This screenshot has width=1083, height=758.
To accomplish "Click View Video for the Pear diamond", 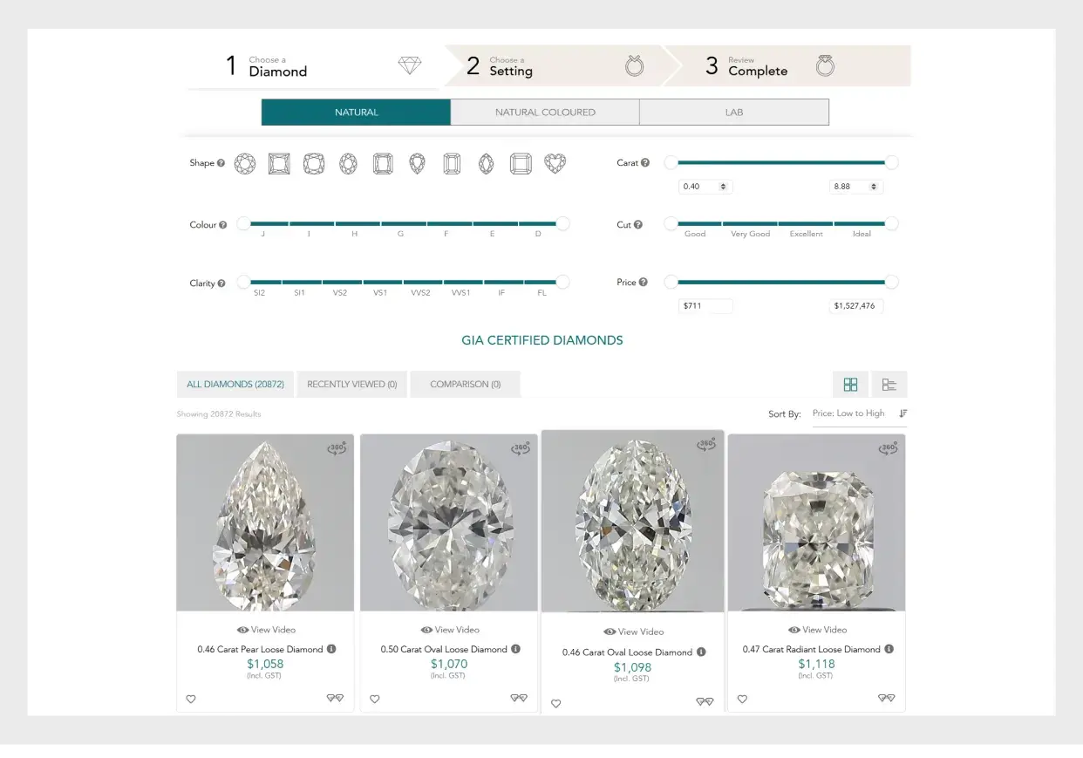I will 266,630.
